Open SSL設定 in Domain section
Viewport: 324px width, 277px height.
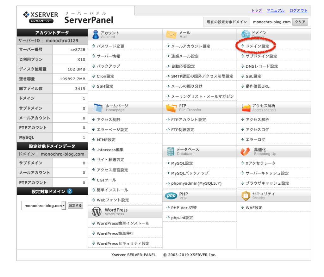coord(253,76)
